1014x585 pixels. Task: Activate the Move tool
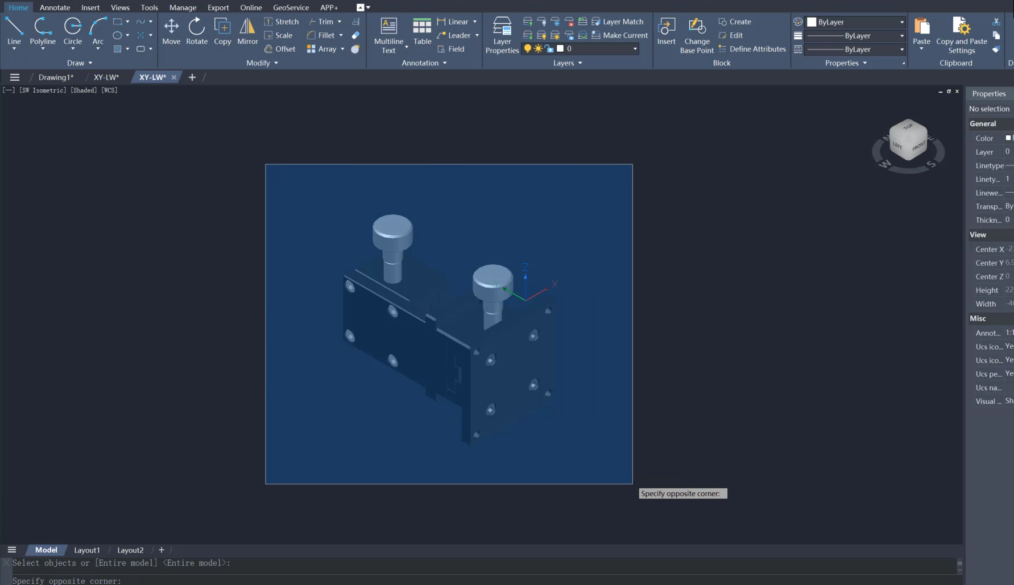click(x=171, y=31)
